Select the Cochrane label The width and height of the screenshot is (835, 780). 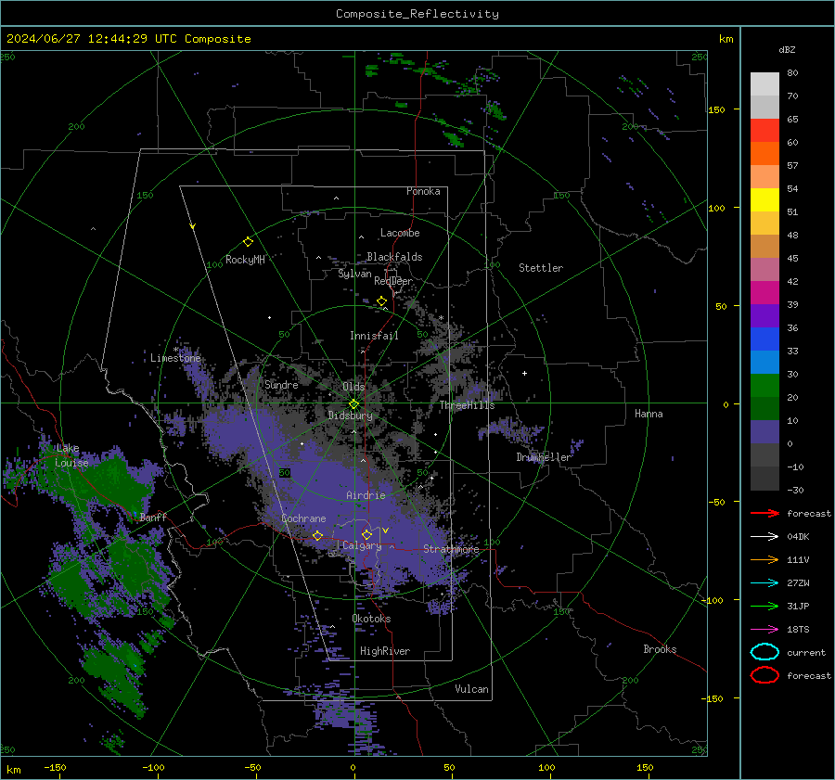pyautogui.click(x=303, y=518)
